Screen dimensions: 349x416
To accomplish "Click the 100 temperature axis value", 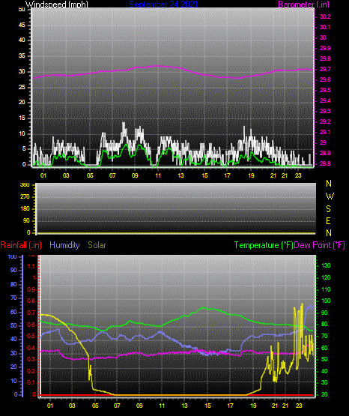I will tap(326, 301).
